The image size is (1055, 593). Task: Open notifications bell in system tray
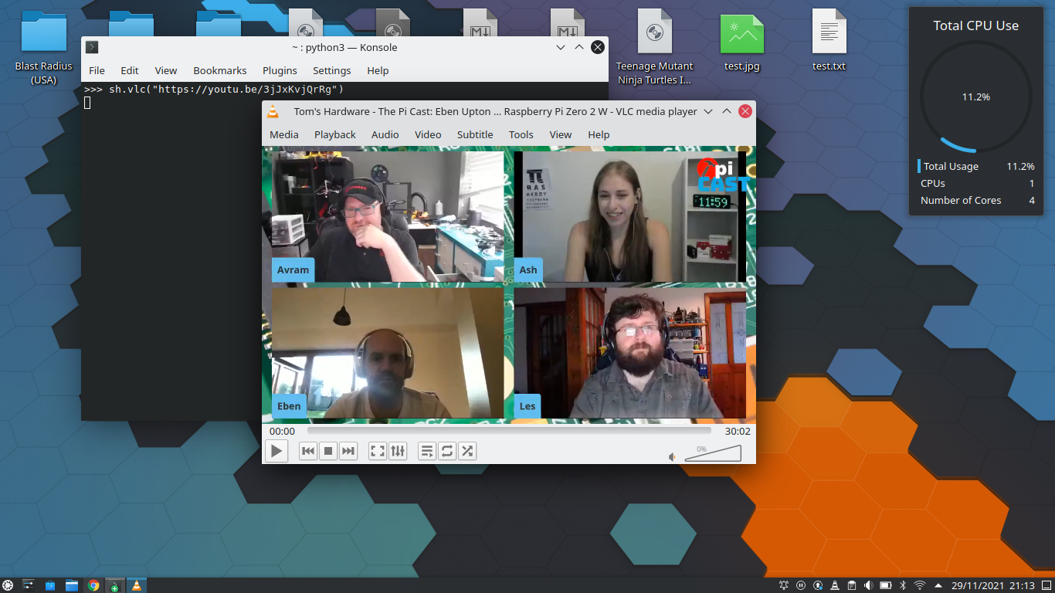tap(784, 585)
